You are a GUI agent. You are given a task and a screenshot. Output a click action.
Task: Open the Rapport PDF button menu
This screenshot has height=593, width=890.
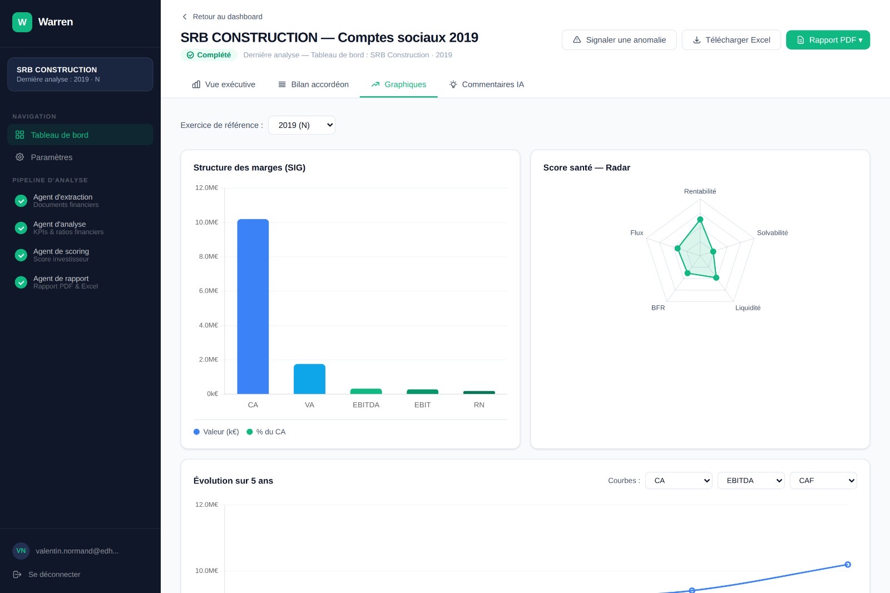[x=828, y=40]
